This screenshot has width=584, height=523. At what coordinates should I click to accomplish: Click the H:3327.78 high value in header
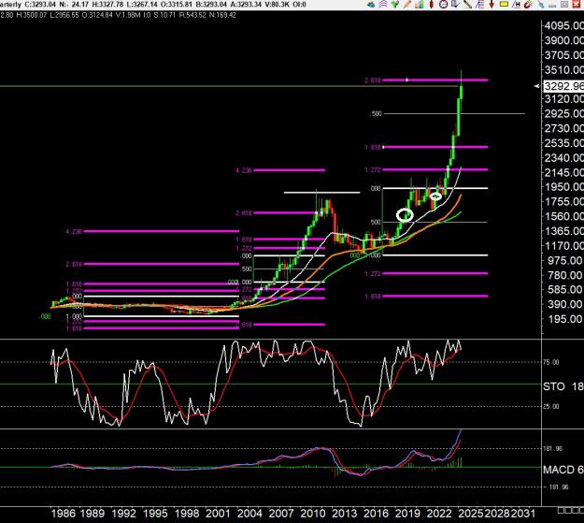point(107,5)
